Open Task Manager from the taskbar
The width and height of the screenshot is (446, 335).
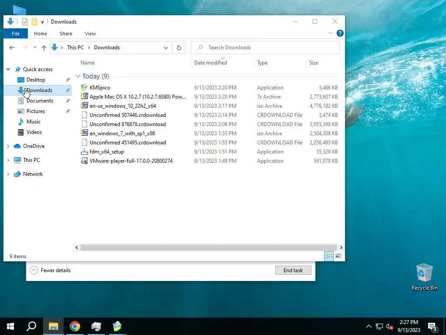coord(96,326)
